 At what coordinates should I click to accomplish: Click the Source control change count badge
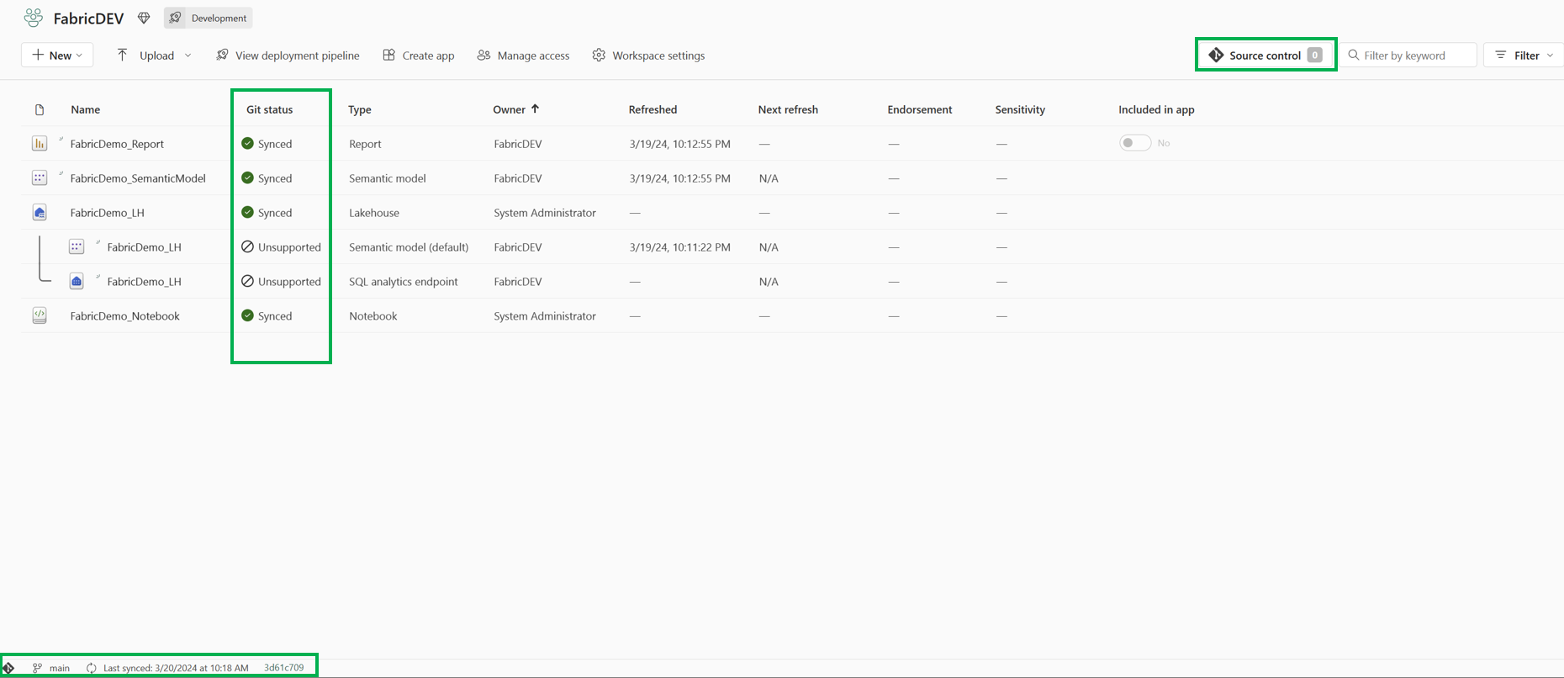click(1315, 56)
